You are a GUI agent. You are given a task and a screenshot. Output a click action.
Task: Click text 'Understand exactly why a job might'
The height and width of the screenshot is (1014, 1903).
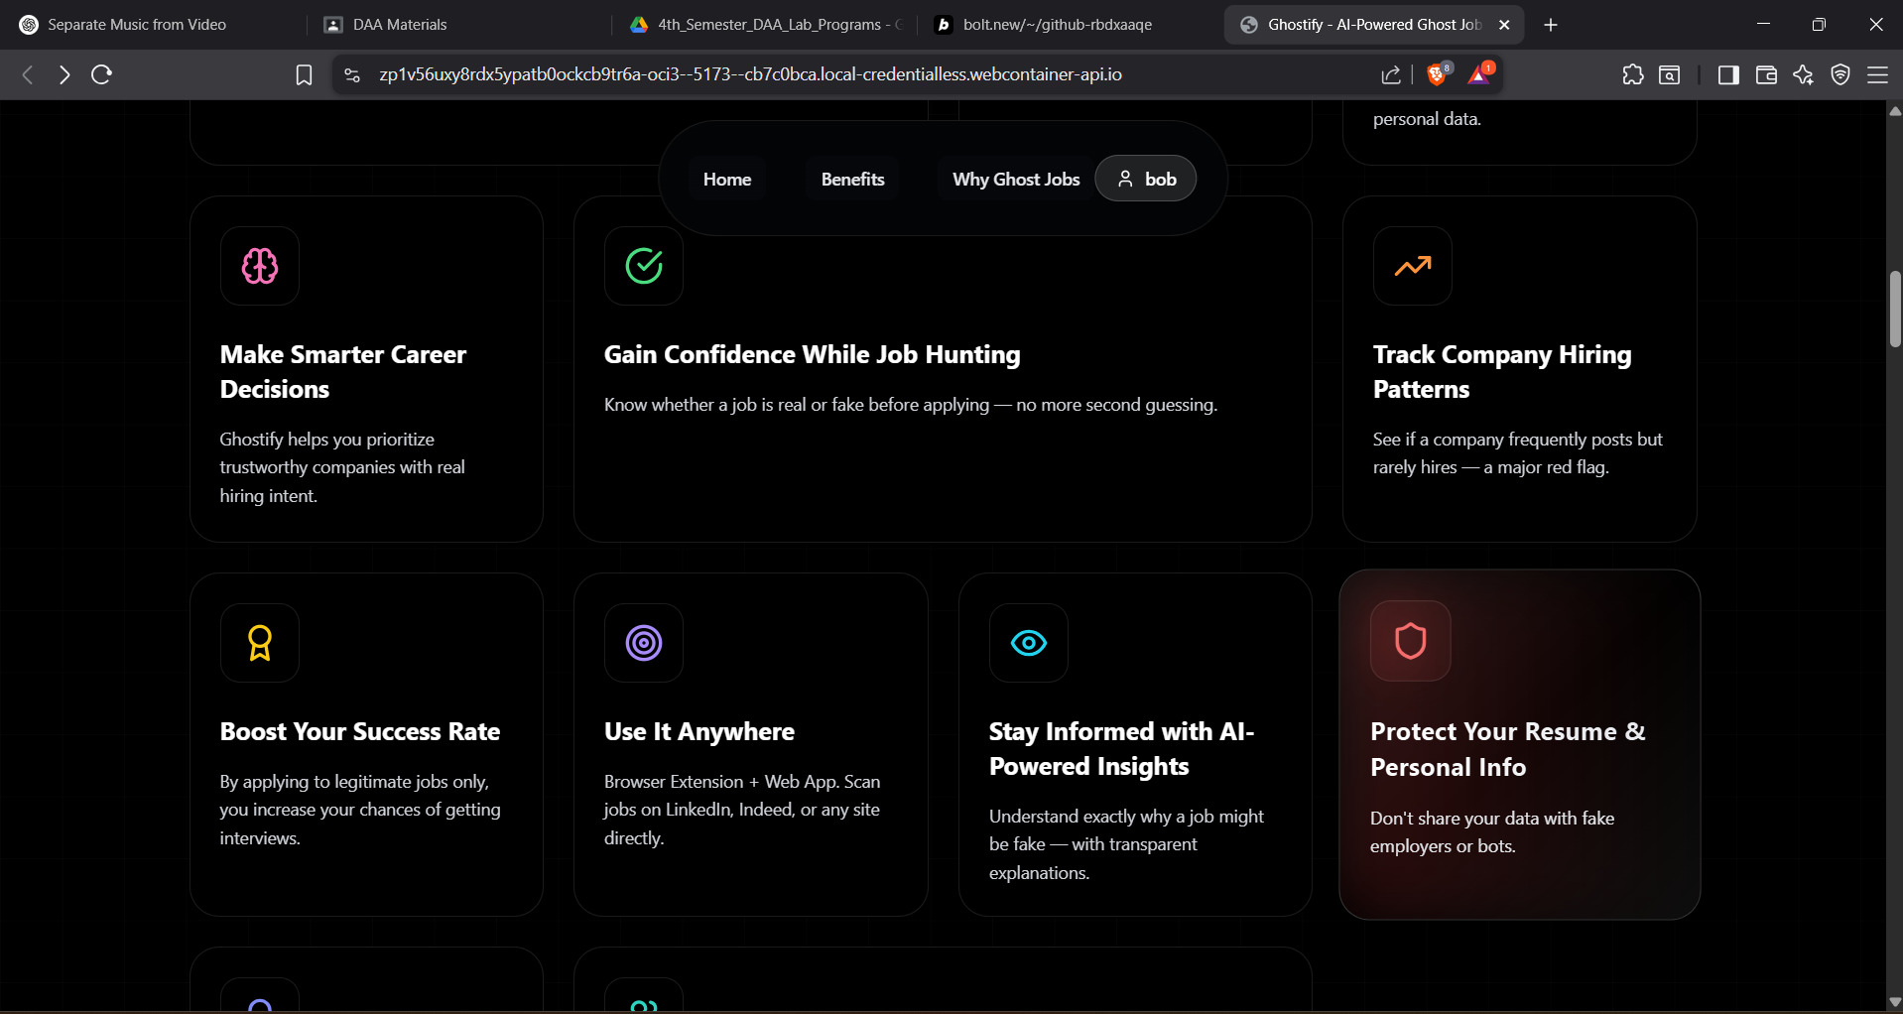tap(1126, 844)
